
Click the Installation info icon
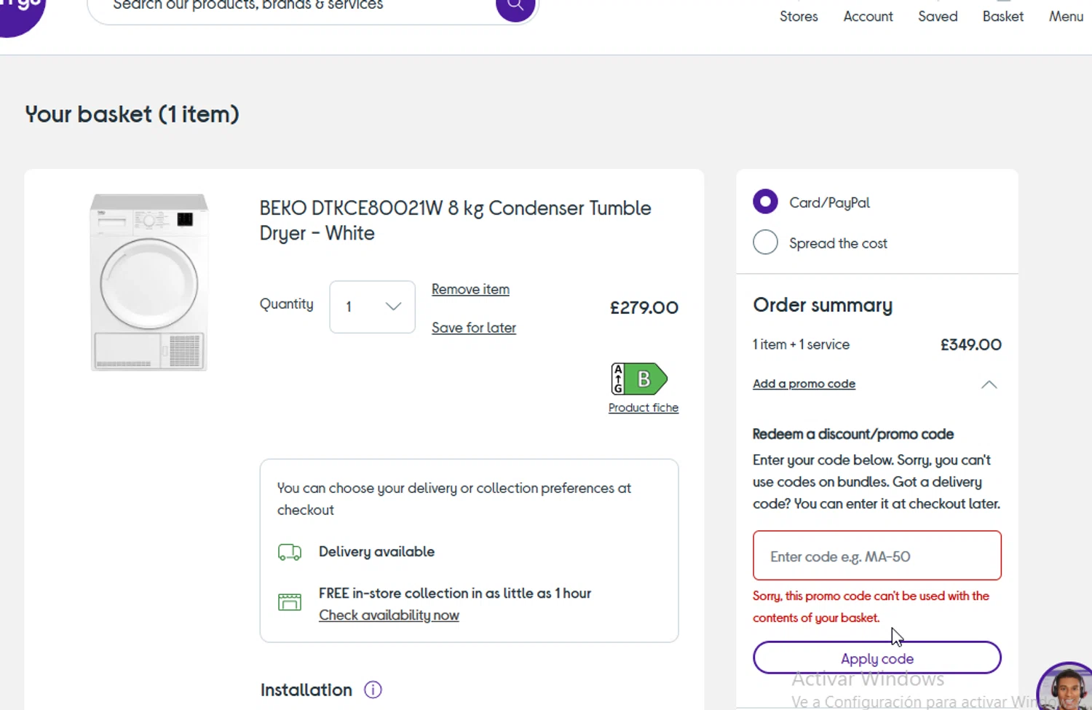373,690
